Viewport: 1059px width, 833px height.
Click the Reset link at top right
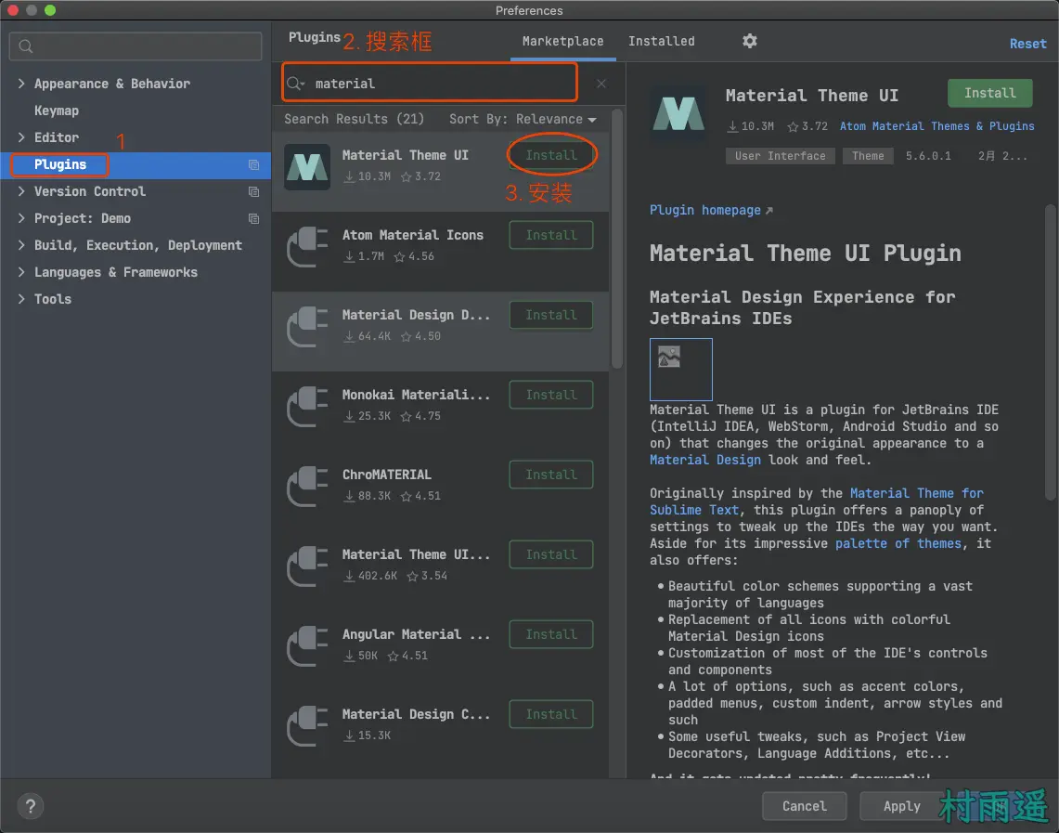pyautogui.click(x=1027, y=44)
